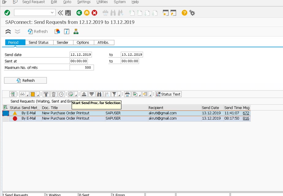This screenshot has width=283, height=196.
Task: Click the Details magnifier icon in list toolbar
Action: (13, 94)
